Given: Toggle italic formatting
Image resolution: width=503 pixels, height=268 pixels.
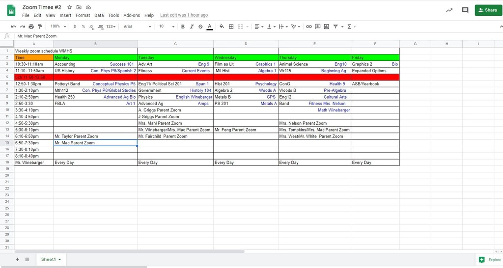Looking at the screenshot, I should 192,27.
